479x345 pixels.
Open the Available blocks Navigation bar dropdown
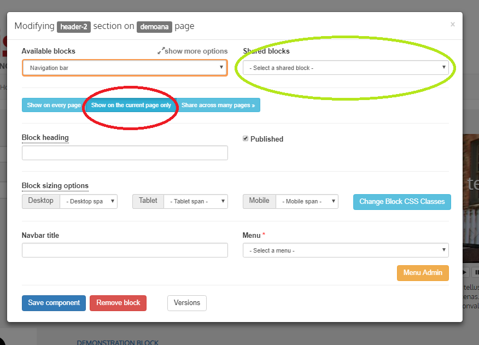click(x=125, y=68)
